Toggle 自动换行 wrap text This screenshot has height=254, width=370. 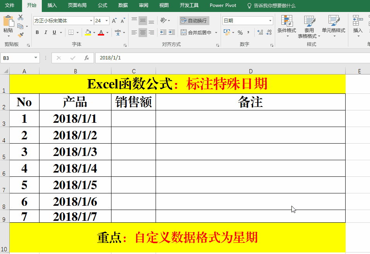pyautogui.click(x=194, y=21)
